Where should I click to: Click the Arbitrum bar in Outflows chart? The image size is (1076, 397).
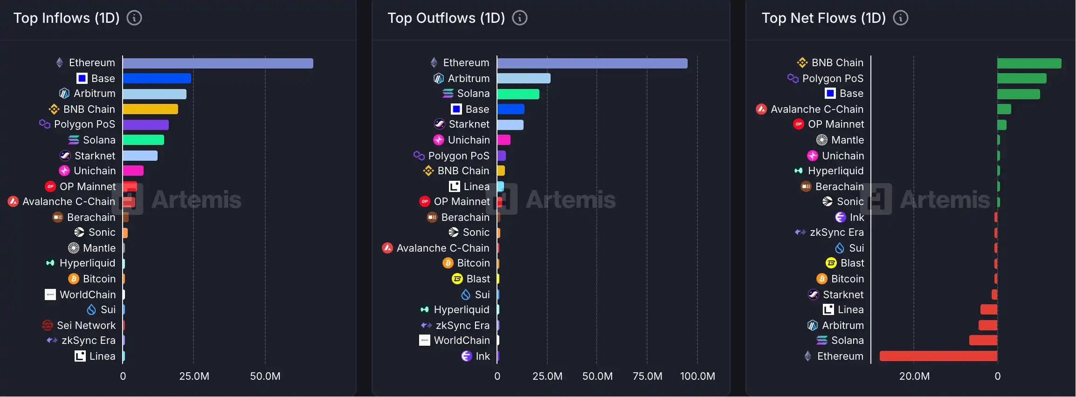(524, 79)
